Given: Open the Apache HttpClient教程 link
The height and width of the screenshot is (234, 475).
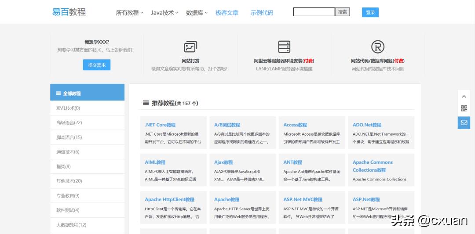Looking at the screenshot, I should [170, 199].
